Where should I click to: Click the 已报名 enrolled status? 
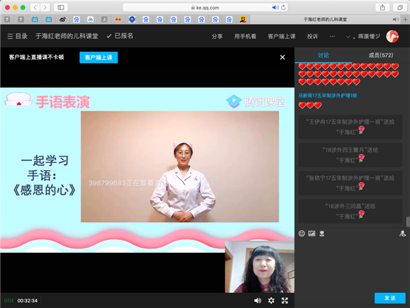[120, 36]
